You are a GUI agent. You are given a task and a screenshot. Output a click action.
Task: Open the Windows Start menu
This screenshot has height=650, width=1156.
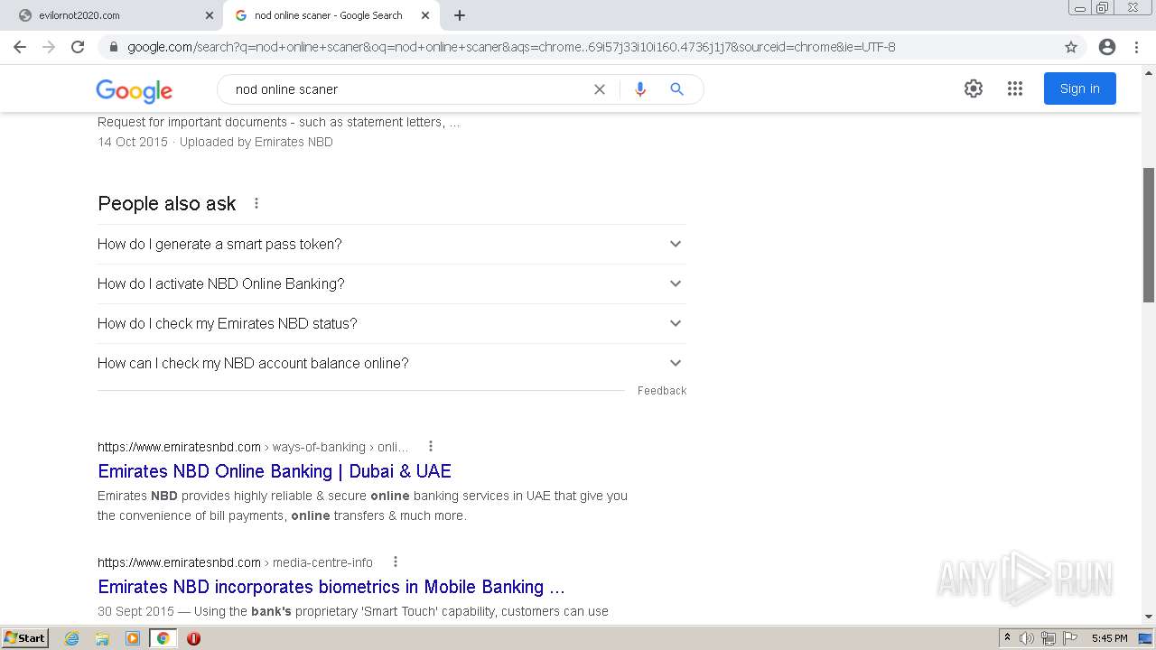point(25,637)
